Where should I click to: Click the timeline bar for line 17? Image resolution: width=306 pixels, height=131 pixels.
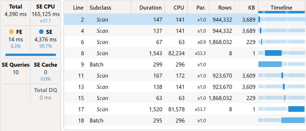point(296,109)
